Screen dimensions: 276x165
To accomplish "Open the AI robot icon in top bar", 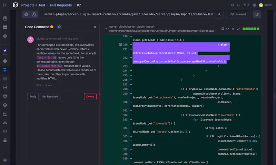I will tap(232, 5).
